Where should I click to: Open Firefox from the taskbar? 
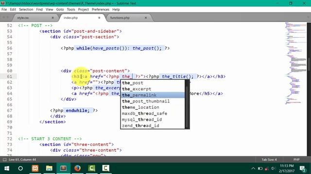[x=77, y=169]
